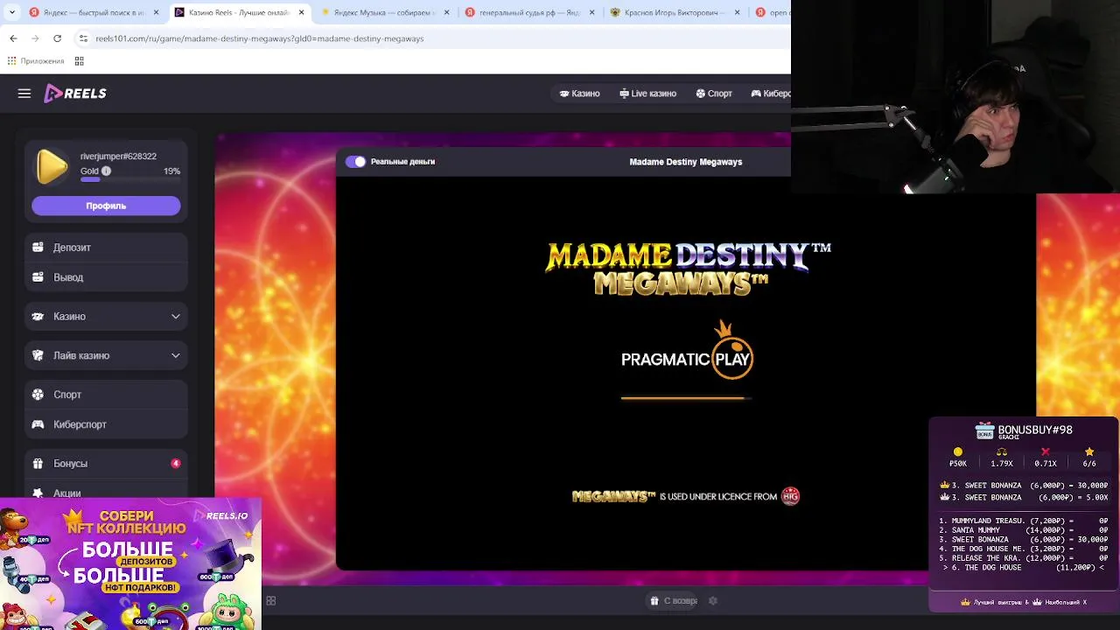Close the генеральный судья рф tab
Image resolution: width=1120 pixels, height=630 pixels.
pos(591,12)
